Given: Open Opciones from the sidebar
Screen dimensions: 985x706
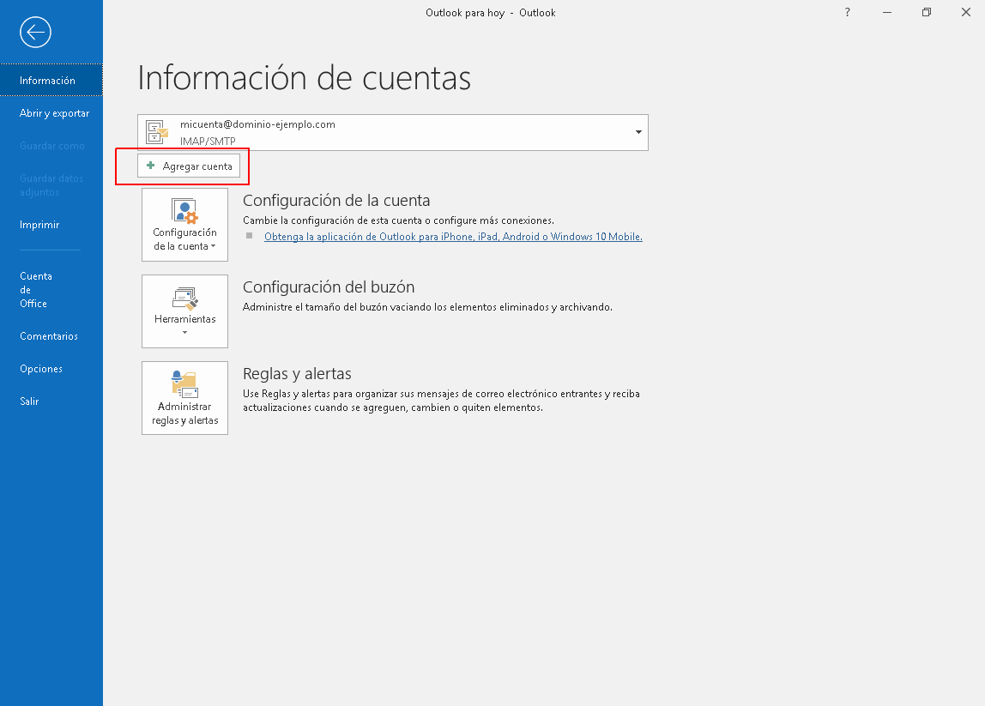Looking at the screenshot, I should click(41, 369).
